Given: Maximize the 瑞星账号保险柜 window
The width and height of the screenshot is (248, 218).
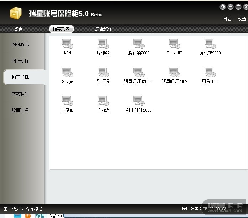Looking at the screenshot, I should pyautogui.click(x=238, y=7).
